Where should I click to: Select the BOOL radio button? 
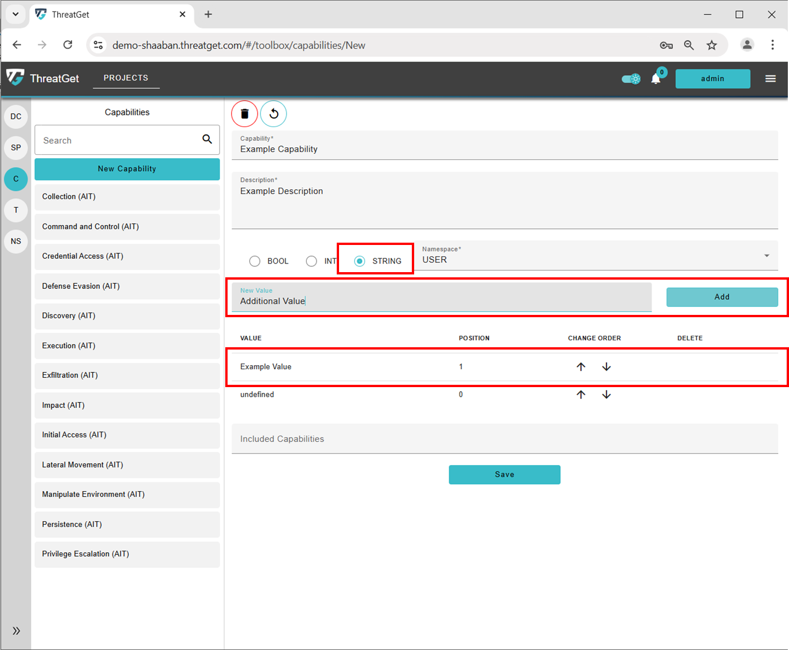pyautogui.click(x=255, y=261)
